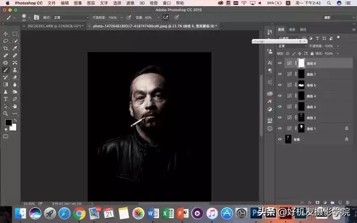Hide the 背景 layer
357x223 pixels.
coord(280,139)
